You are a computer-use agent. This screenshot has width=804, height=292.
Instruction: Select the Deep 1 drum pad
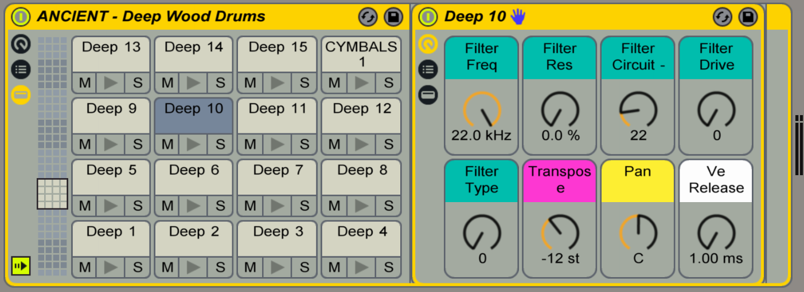click(111, 239)
